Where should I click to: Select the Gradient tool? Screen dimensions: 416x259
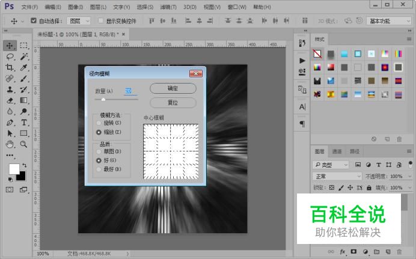(23, 100)
